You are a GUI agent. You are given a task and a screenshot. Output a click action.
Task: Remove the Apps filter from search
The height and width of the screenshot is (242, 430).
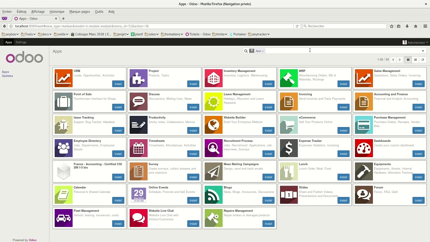point(263,51)
